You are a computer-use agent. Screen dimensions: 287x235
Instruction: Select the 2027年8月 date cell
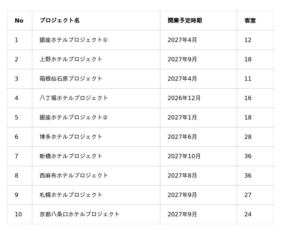tap(182, 175)
